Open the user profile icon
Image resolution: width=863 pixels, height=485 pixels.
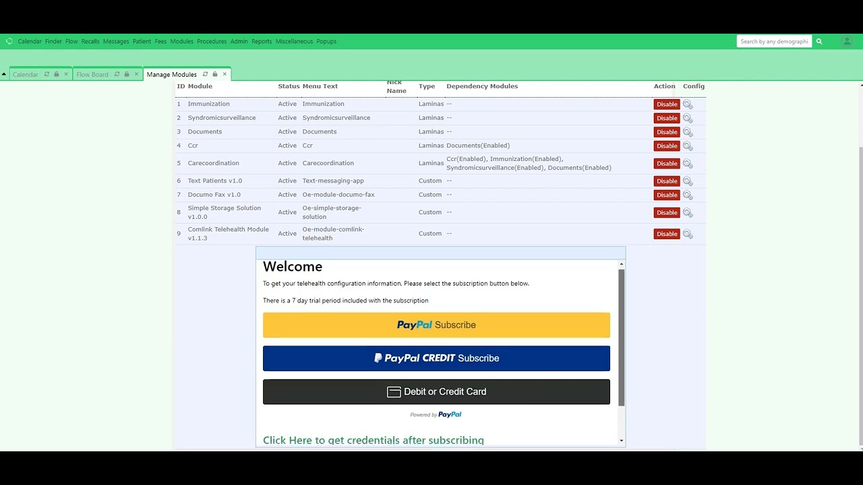847,41
